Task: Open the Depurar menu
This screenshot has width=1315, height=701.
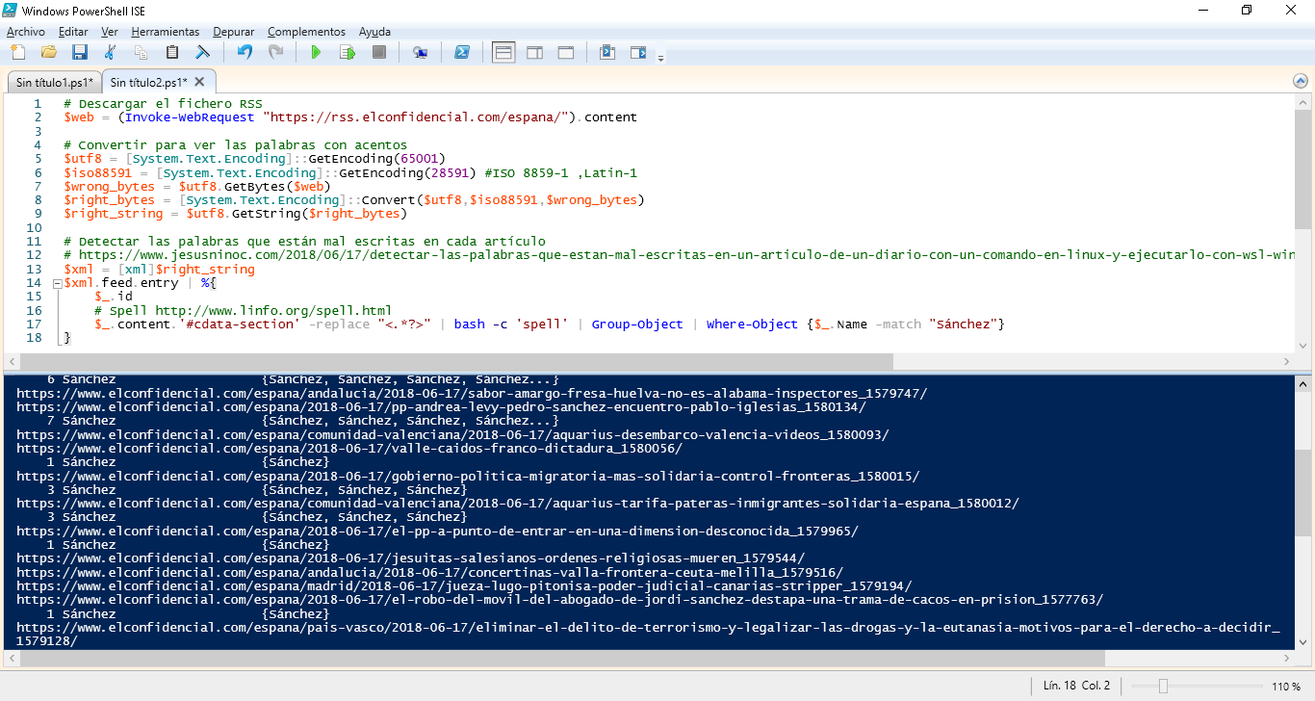Action: (x=233, y=32)
